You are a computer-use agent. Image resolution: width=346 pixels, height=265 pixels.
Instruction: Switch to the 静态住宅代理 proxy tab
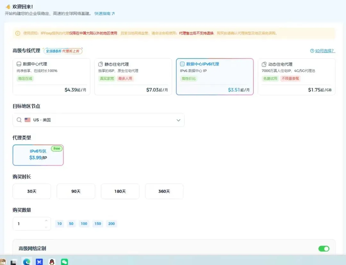click(x=133, y=77)
